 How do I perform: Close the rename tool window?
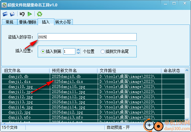(185, 4)
